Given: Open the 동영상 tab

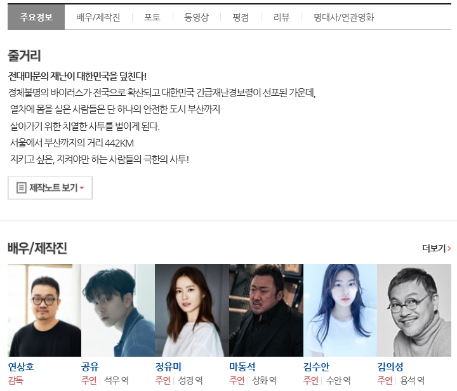Looking at the screenshot, I should tap(196, 17).
